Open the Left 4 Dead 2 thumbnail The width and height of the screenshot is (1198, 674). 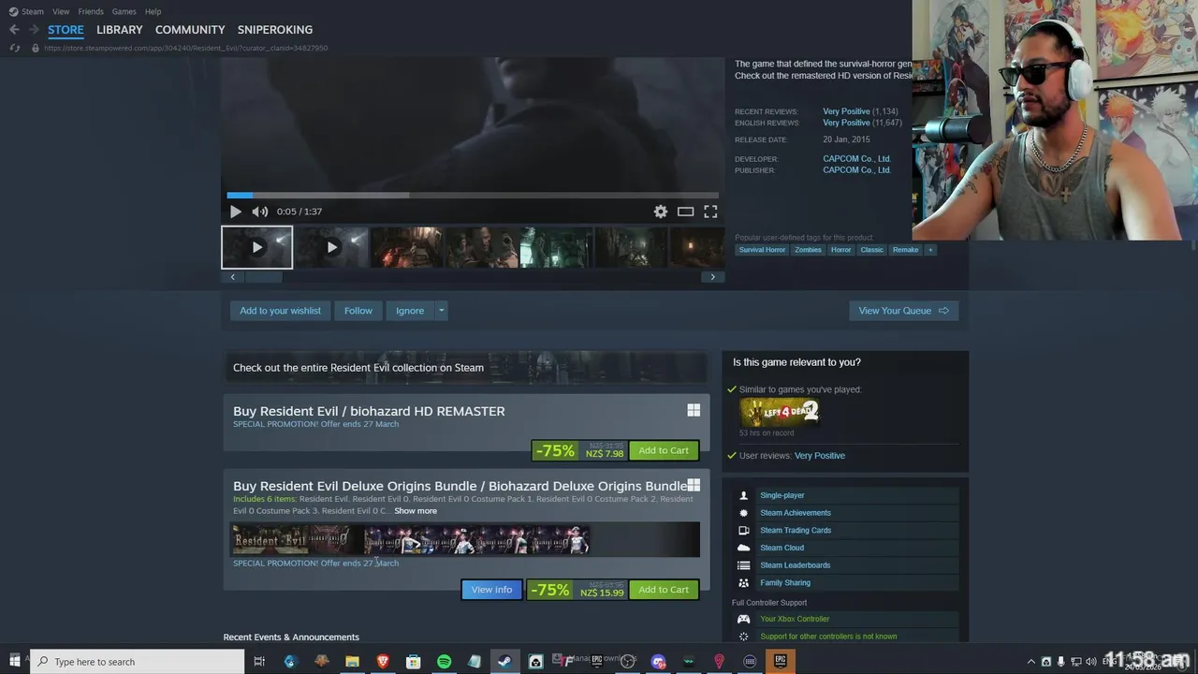click(x=780, y=412)
